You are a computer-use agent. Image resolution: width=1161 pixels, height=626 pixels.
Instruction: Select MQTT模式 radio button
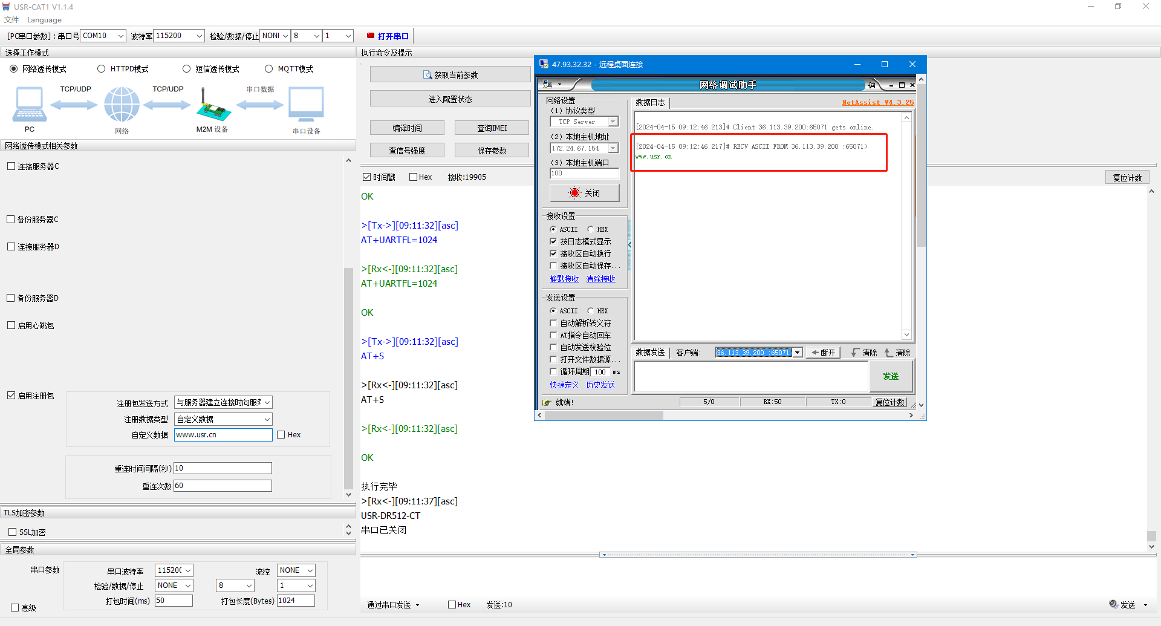269,69
